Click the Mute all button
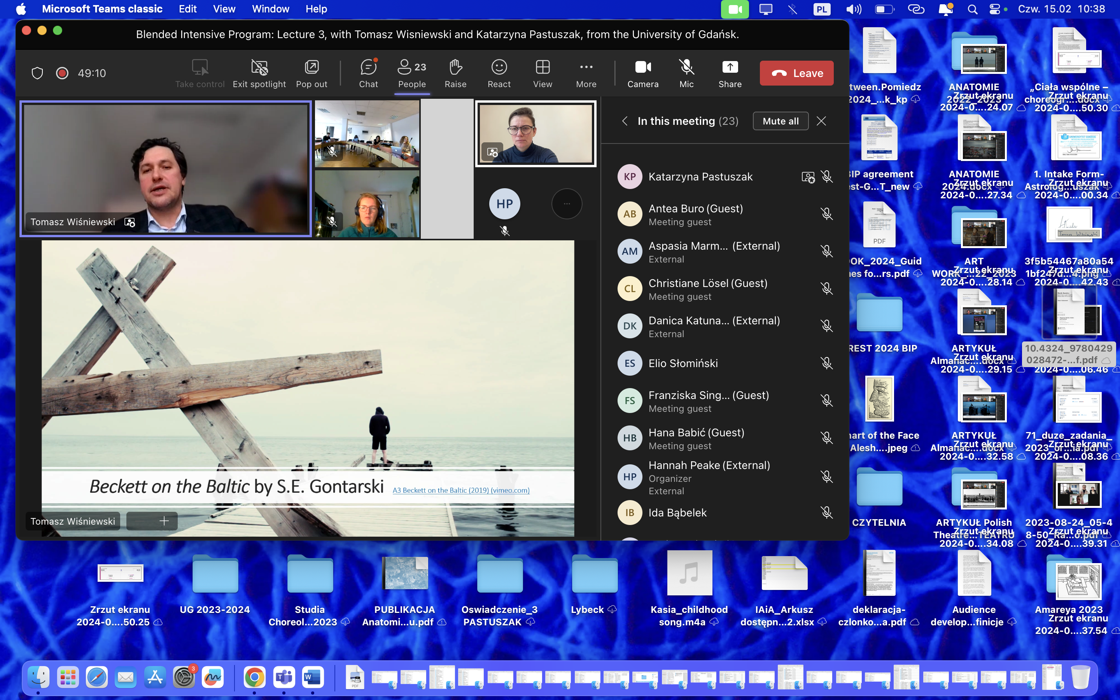1120x700 pixels. tap(780, 121)
